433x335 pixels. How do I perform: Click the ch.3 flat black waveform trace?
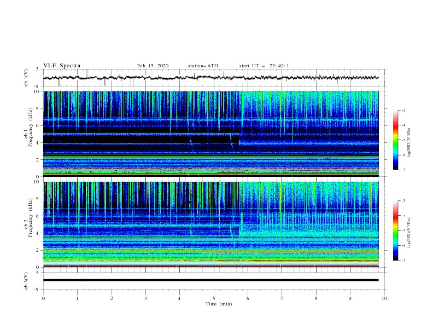[x=210, y=280]
